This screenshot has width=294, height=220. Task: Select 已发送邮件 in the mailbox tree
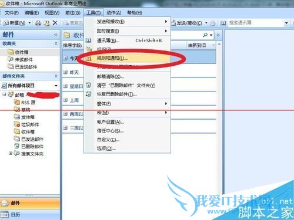(x=29, y=139)
